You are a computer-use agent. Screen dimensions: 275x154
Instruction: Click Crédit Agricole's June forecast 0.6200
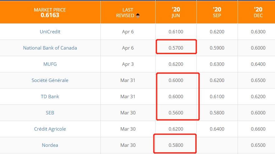[x=176, y=129]
